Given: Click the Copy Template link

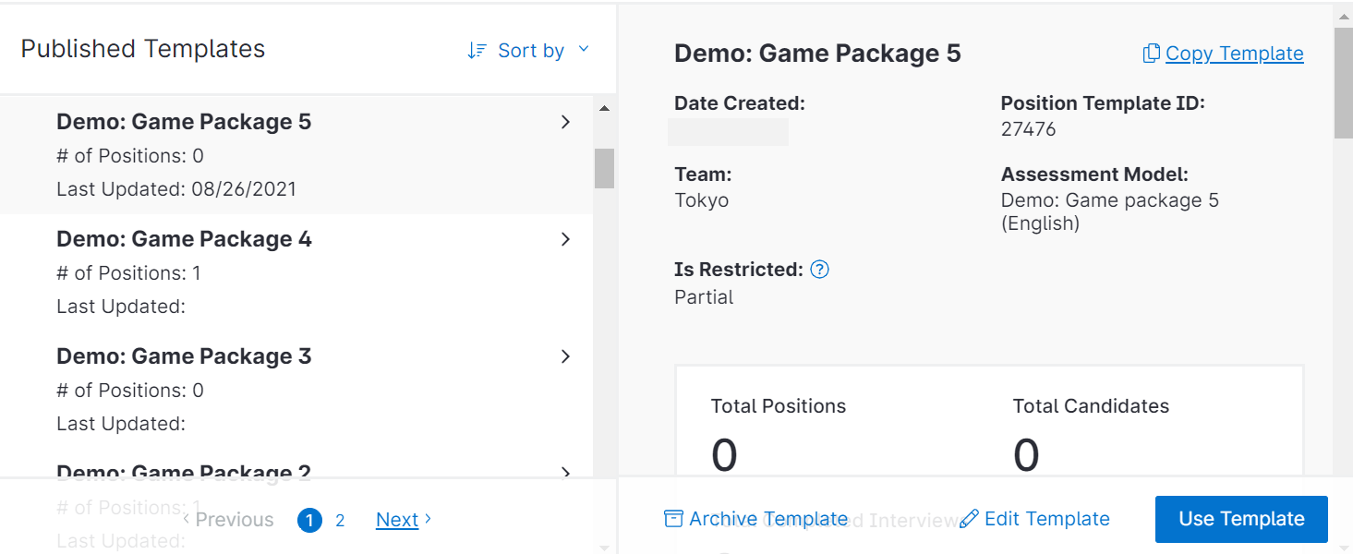Looking at the screenshot, I should point(1234,54).
